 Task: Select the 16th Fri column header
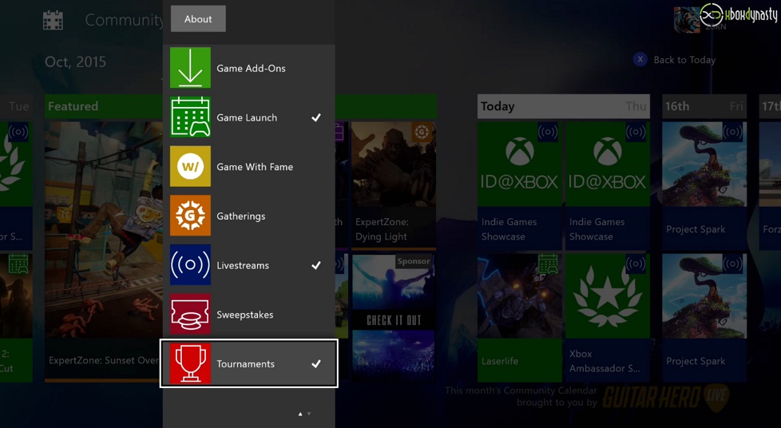(x=704, y=106)
